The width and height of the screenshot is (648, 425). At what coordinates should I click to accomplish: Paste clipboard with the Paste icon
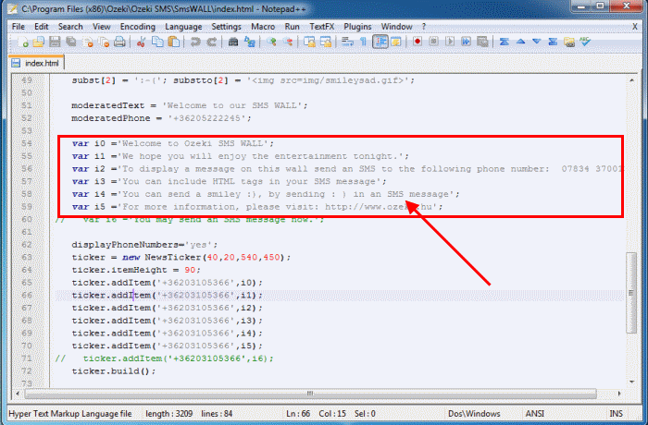point(174,42)
